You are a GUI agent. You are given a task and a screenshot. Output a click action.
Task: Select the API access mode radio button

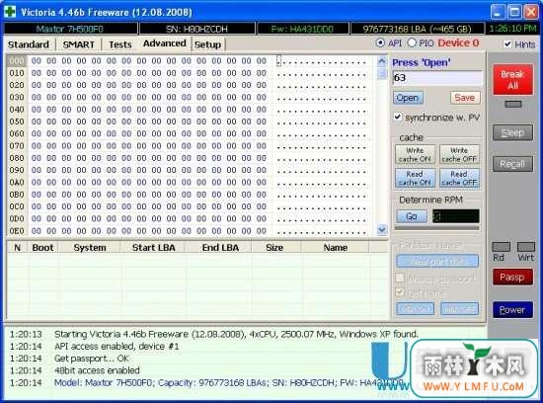tap(380, 42)
